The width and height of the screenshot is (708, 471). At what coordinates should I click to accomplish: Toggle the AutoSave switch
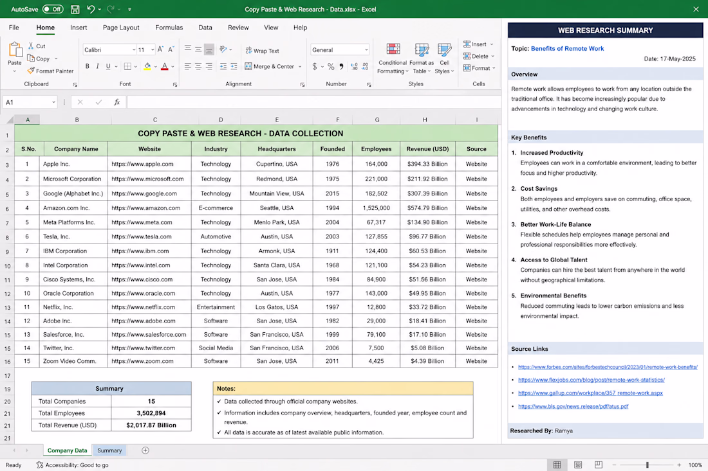(x=53, y=9)
